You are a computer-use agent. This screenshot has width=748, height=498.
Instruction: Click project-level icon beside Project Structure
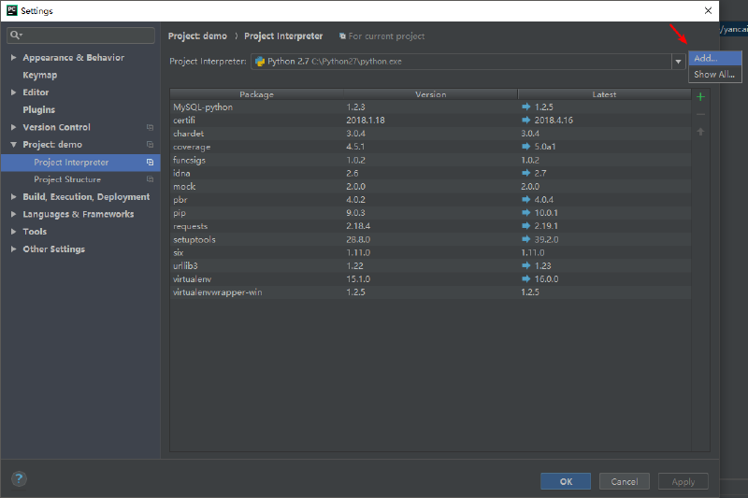click(x=150, y=179)
